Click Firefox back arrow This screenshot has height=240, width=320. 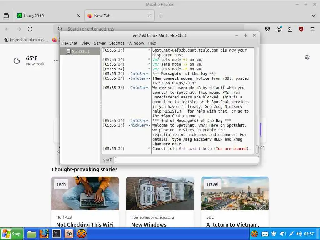[x=7, y=29]
